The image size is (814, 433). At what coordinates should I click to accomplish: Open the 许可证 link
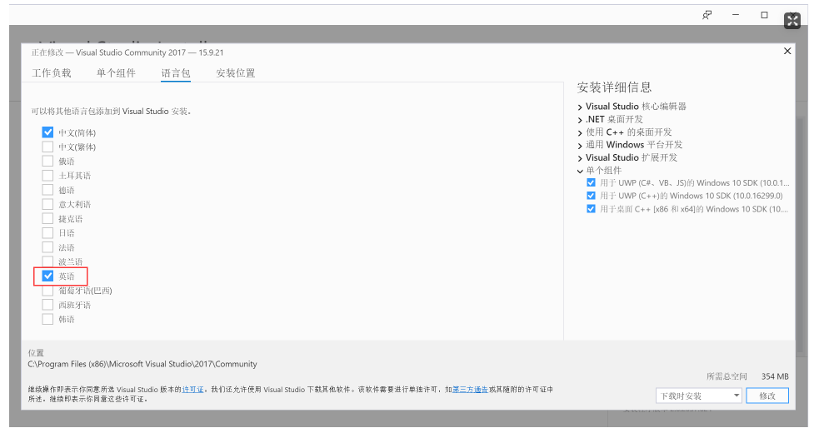point(192,390)
